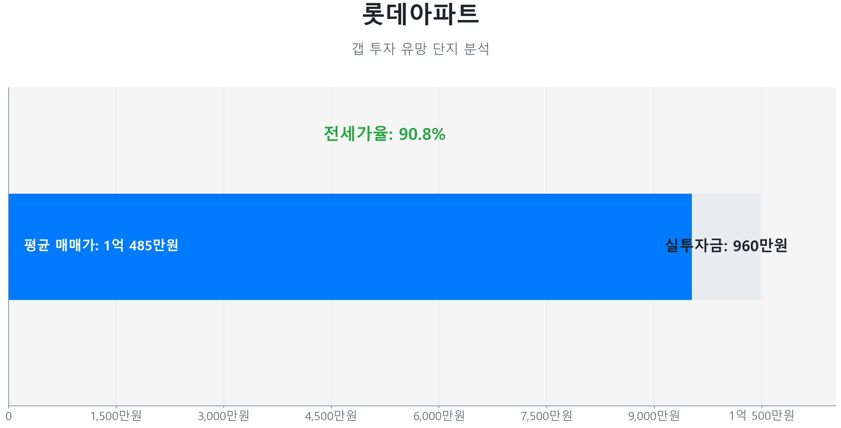Screen dimensions: 841x428
Task: Click the 90.8% percentage value
Action: tap(422, 134)
